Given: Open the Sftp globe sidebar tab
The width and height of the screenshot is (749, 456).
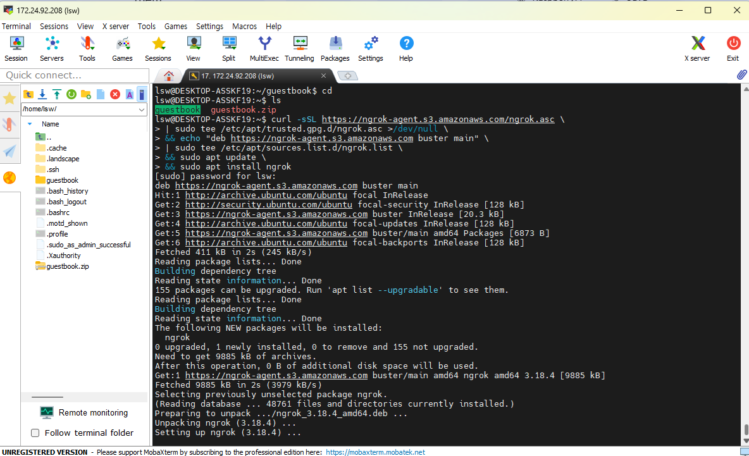Looking at the screenshot, I should tap(9, 178).
